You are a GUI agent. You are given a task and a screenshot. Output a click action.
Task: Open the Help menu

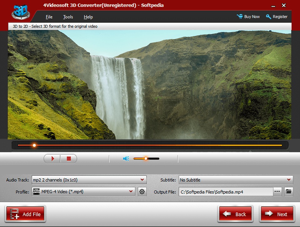[x=88, y=17]
